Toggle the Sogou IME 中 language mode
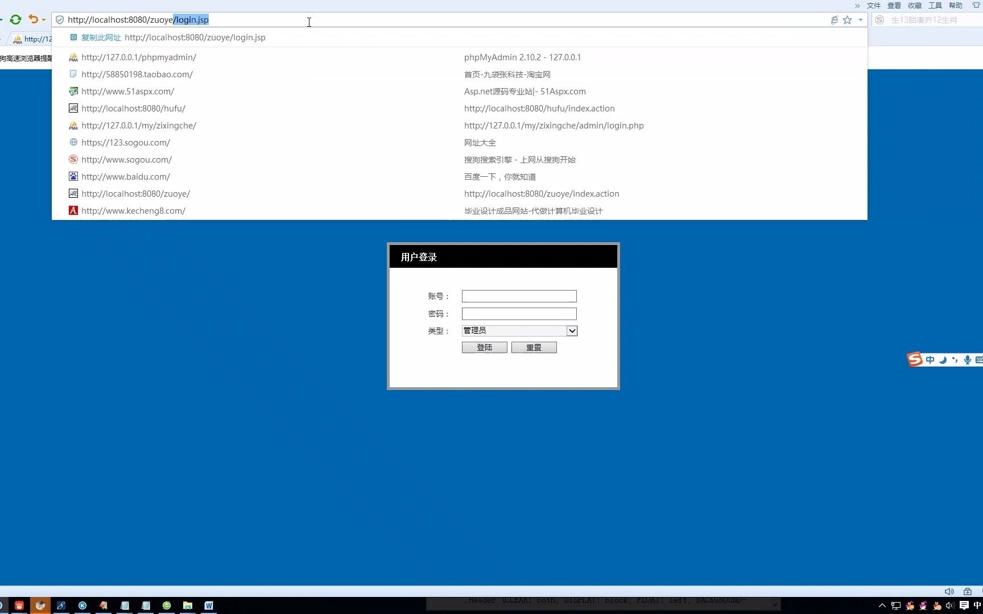Viewport: 983px width, 614px height. [930, 360]
